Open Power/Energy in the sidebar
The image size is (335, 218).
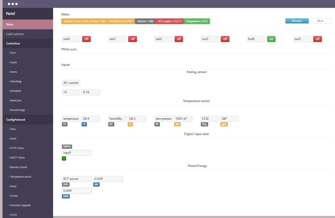pos(28,110)
